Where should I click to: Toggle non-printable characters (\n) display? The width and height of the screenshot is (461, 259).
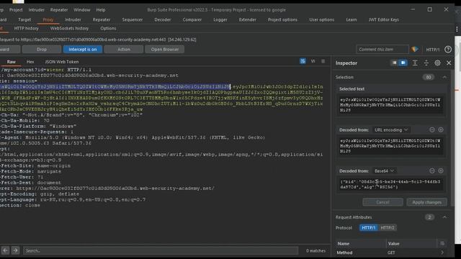click(313, 61)
